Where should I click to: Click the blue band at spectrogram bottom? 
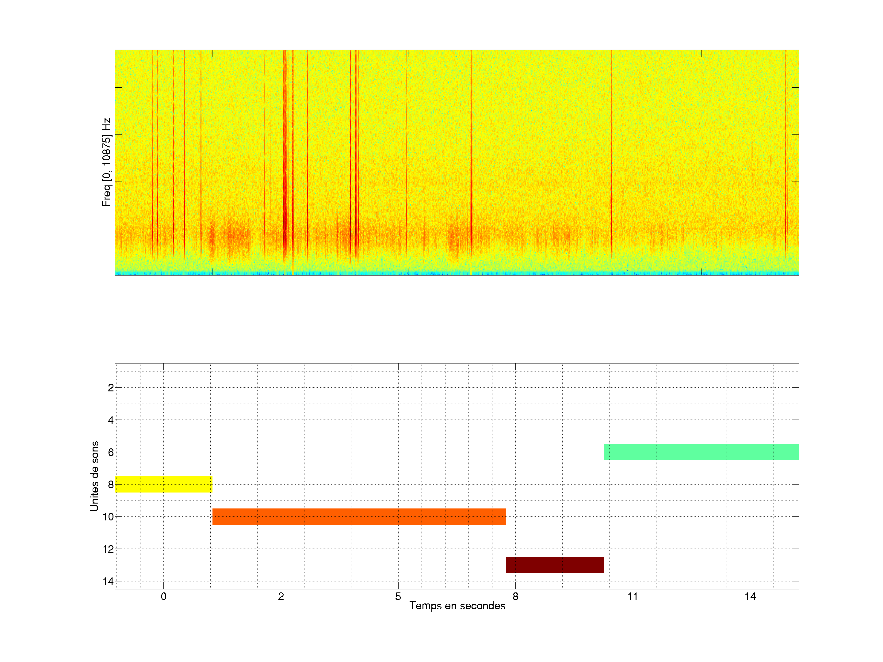[x=457, y=273]
